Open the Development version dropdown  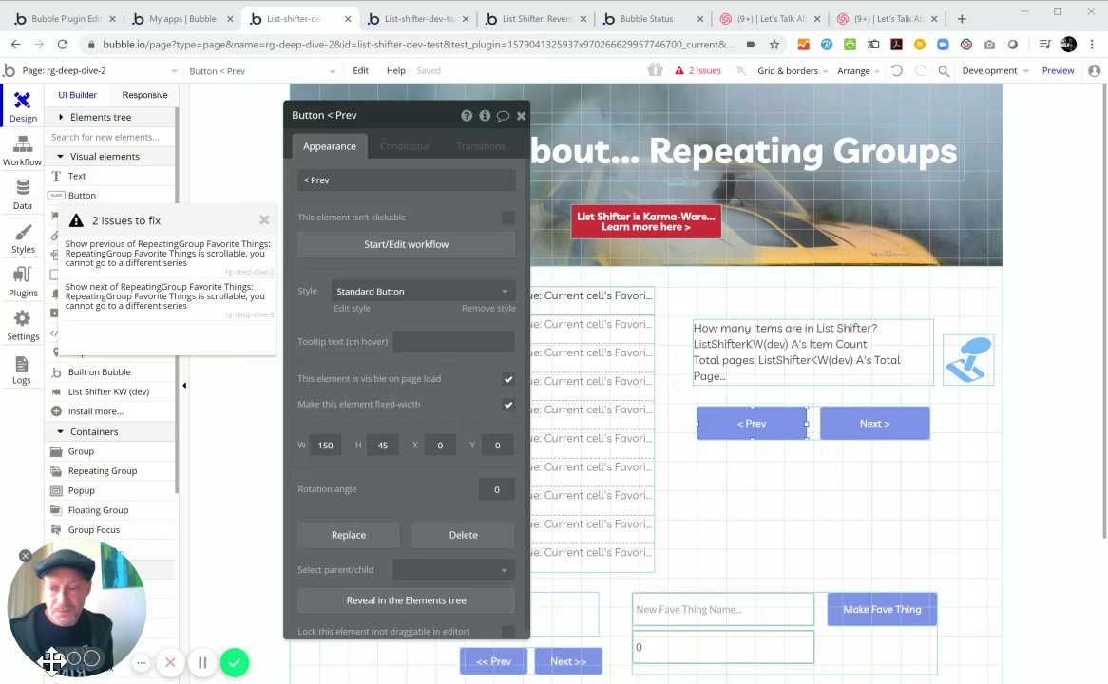pyautogui.click(x=995, y=70)
